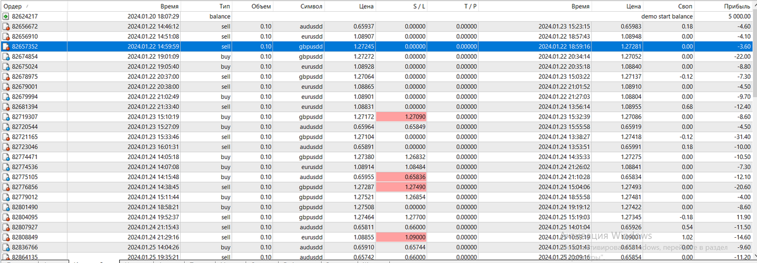Click the swap value 0.68
Image resolution: width=757 pixels, height=263 pixels.
tap(687, 106)
